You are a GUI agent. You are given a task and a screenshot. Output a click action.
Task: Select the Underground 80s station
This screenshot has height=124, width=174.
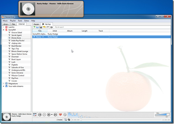(18, 70)
